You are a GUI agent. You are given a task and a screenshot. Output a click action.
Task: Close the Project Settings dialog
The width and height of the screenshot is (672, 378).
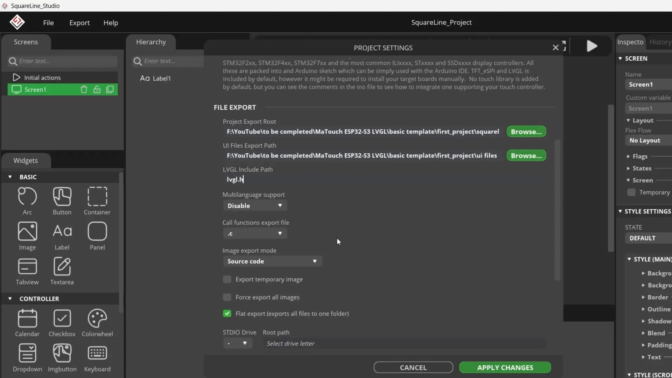point(555,48)
